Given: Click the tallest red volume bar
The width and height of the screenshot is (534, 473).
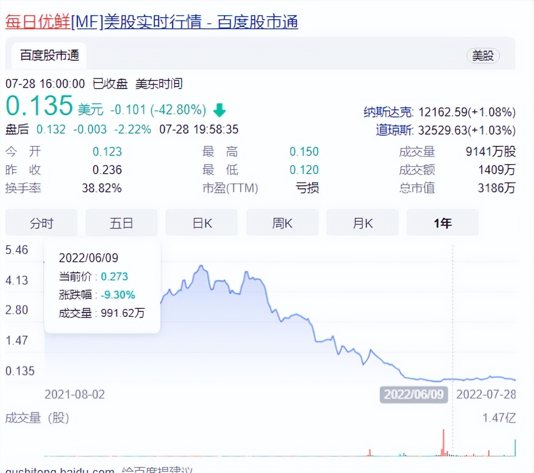Looking at the screenshot, I should 442,443.
